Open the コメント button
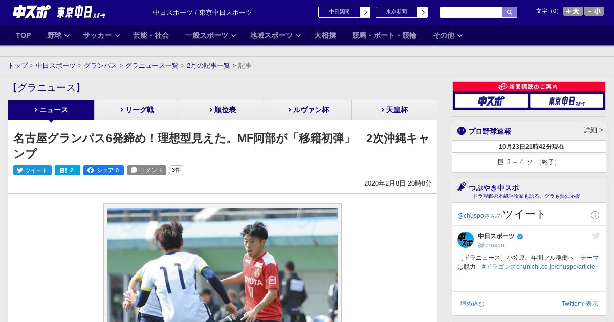 click(146, 170)
